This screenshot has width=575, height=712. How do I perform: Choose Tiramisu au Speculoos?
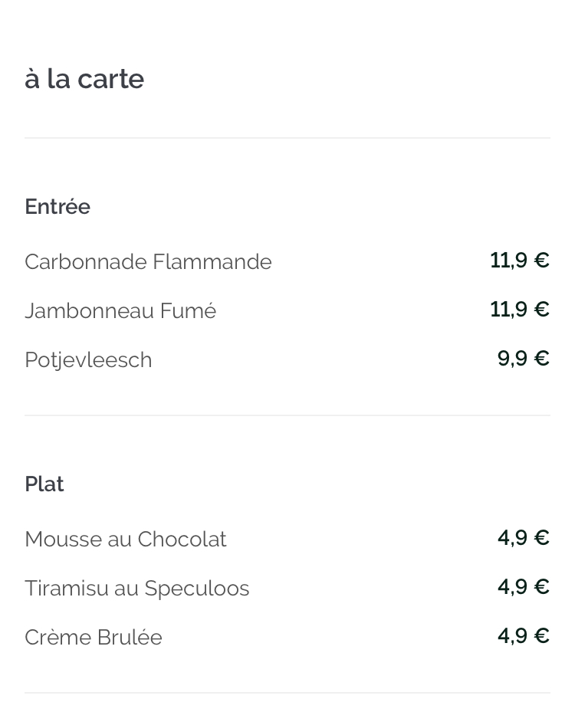pyautogui.click(x=137, y=589)
